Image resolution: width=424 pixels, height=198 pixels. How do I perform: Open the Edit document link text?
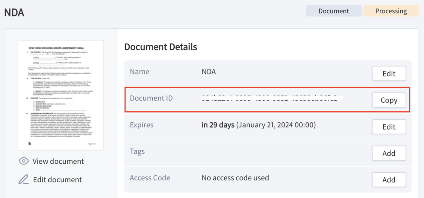(57, 179)
